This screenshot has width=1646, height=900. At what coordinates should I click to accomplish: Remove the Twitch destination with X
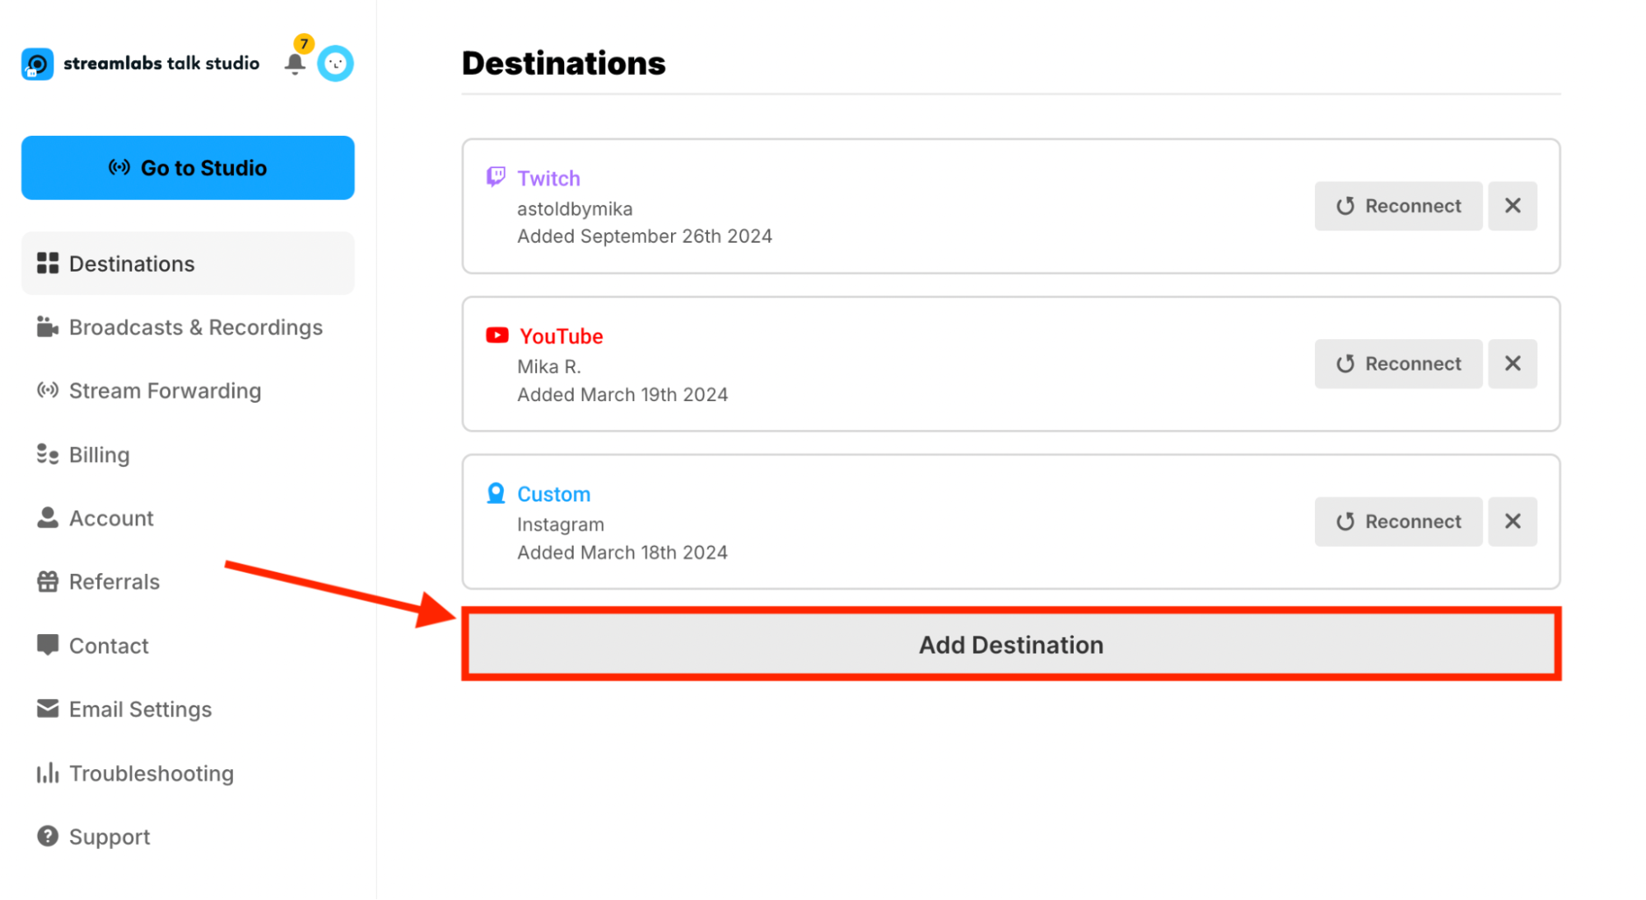pos(1512,206)
